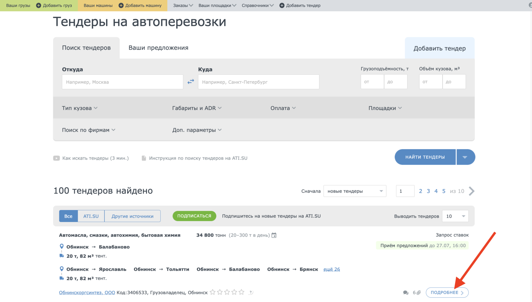
Task: Click the plus icon before Добавить машину
Action: (x=121, y=5)
